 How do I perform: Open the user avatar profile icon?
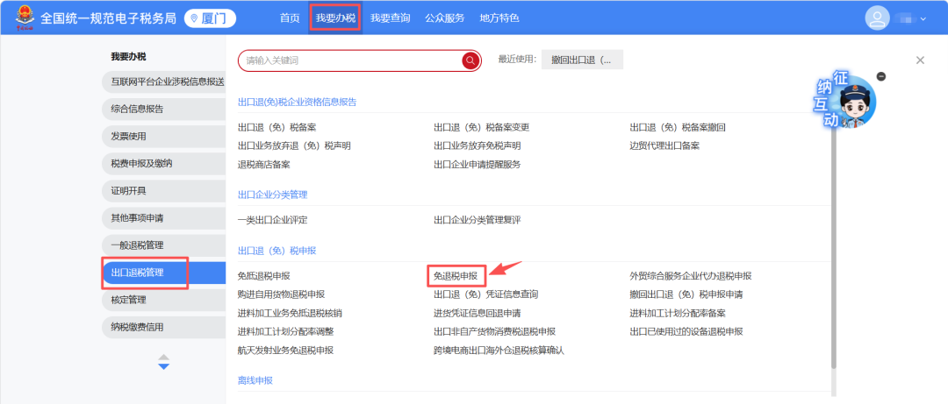click(x=877, y=18)
